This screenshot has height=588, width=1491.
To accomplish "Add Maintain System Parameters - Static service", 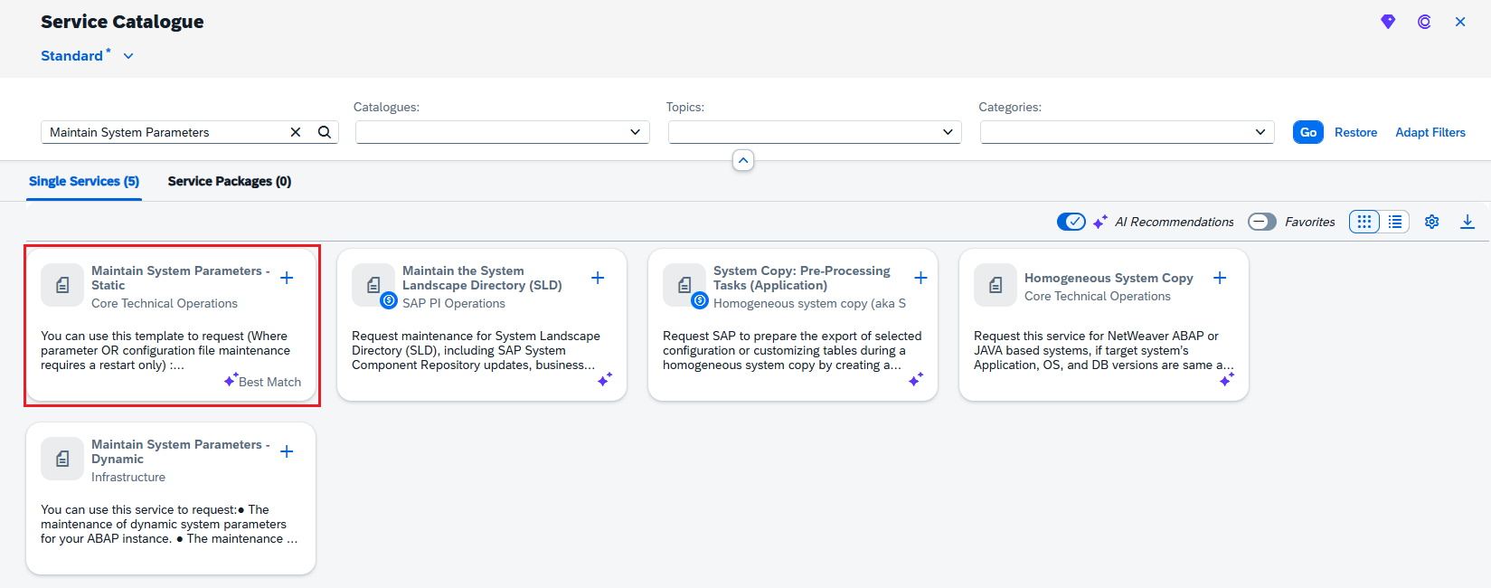I will [287, 278].
